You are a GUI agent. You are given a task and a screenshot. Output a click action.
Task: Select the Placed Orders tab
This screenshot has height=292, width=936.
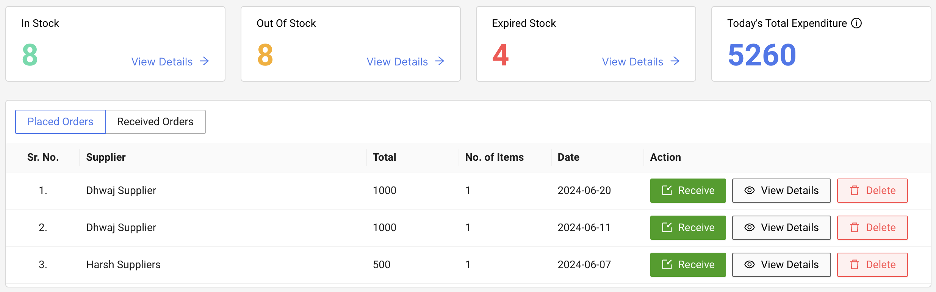tap(60, 122)
